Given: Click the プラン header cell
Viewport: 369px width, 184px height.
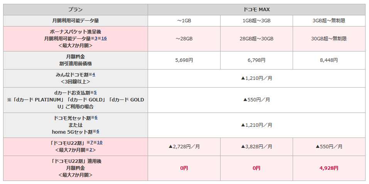Looking at the screenshot, I should (x=76, y=10).
